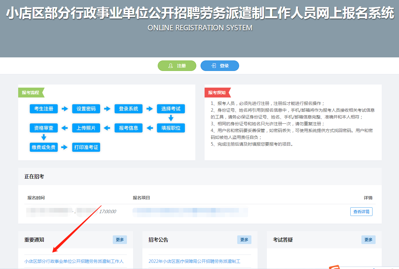Screen dimensions: 399x269
Task: Click the 选择考试 flow step
Action: (x=171, y=109)
